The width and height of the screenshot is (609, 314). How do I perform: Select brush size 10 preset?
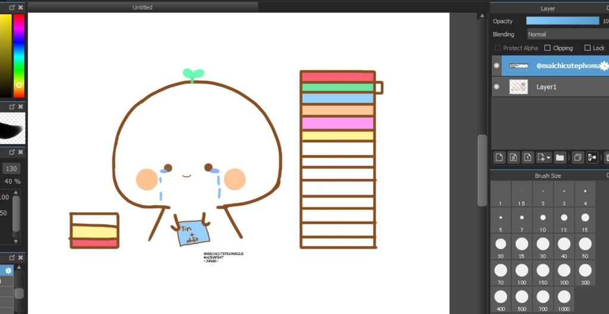(x=542, y=221)
